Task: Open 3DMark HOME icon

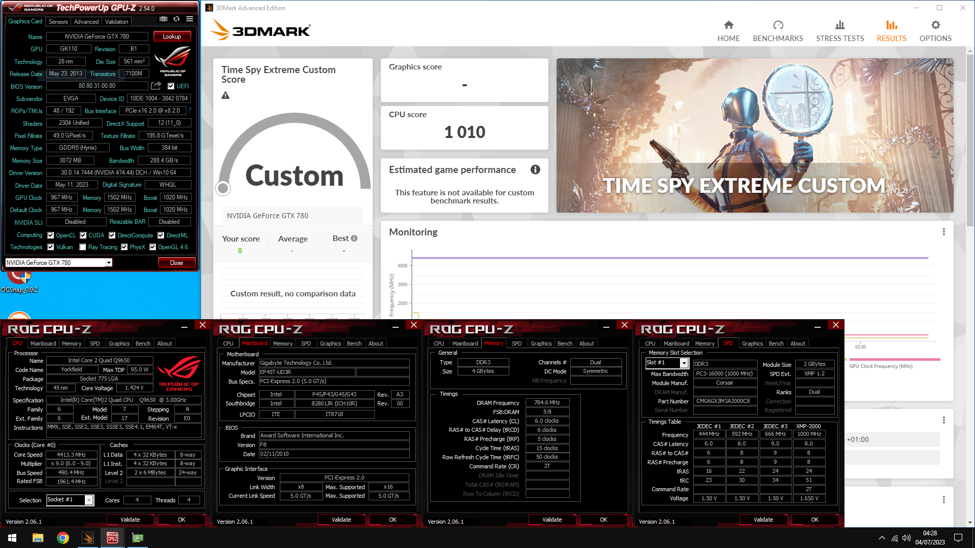Action: (x=728, y=25)
